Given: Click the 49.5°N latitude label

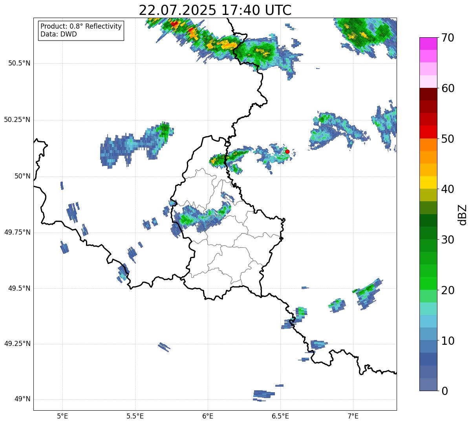Looking at the screenshot, I should pyautogui.click(x=19, y=288).
